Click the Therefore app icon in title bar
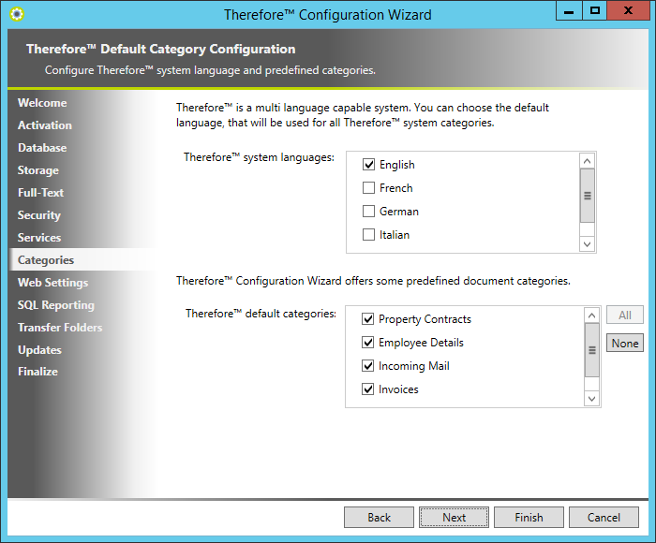Viewport: 656px width, 543px height. pyautogui.click(x=17, y=14)
